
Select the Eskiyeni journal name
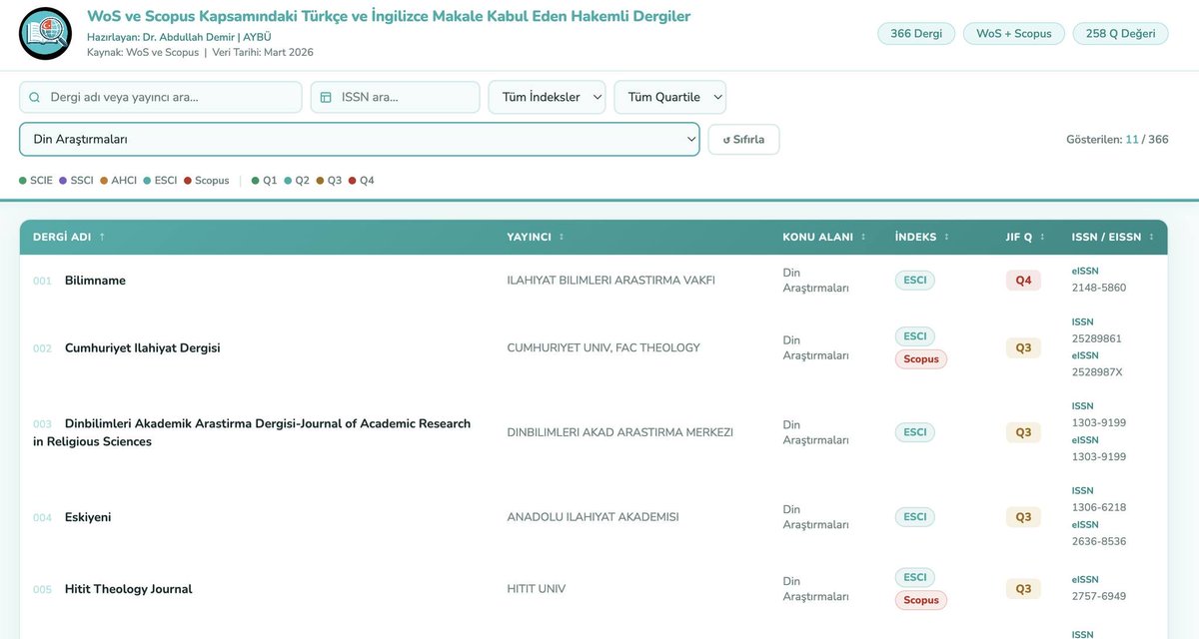coord(88,517)
